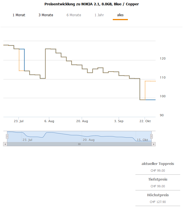
Task: Select the 1 Monat time range tab
Action: (19, 15)
